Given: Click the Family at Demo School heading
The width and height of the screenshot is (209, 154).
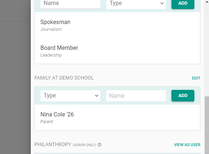Looking at the screenshot, I should click(64, 78).
